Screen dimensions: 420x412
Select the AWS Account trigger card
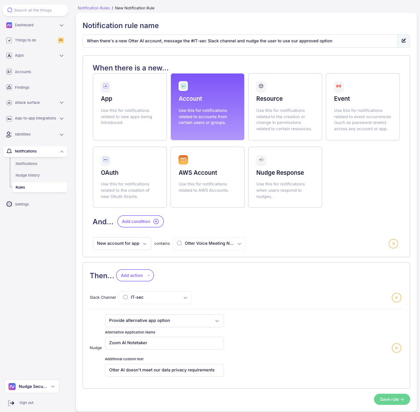207,177
